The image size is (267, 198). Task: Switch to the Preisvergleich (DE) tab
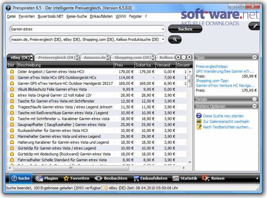pyautogui.click(x=57, y=57)
